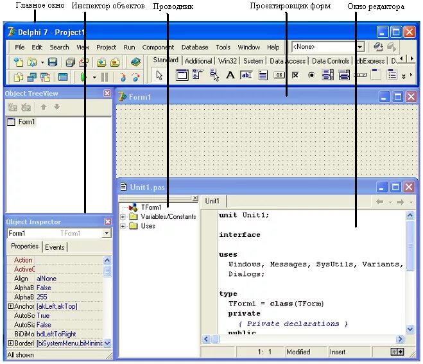Switch to the Additional palette tab
423x364 pixels.
click(x=198, y=61)
